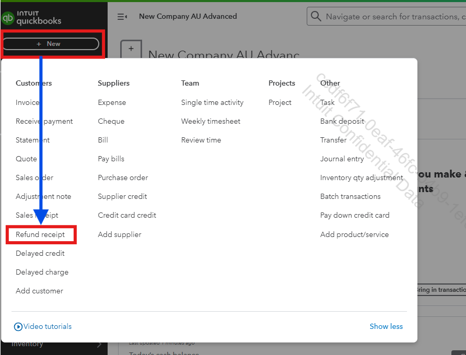
Task: Click the Suppliers column heading
Action: point(113,83)
